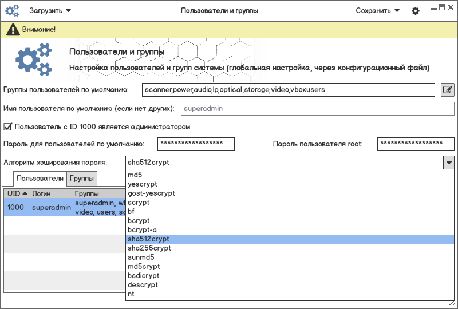Image resolution: width=458 pixels, height=309 pixels.
Task: Choose md5crypt hashing option
Action: click(x=144, y=267)
